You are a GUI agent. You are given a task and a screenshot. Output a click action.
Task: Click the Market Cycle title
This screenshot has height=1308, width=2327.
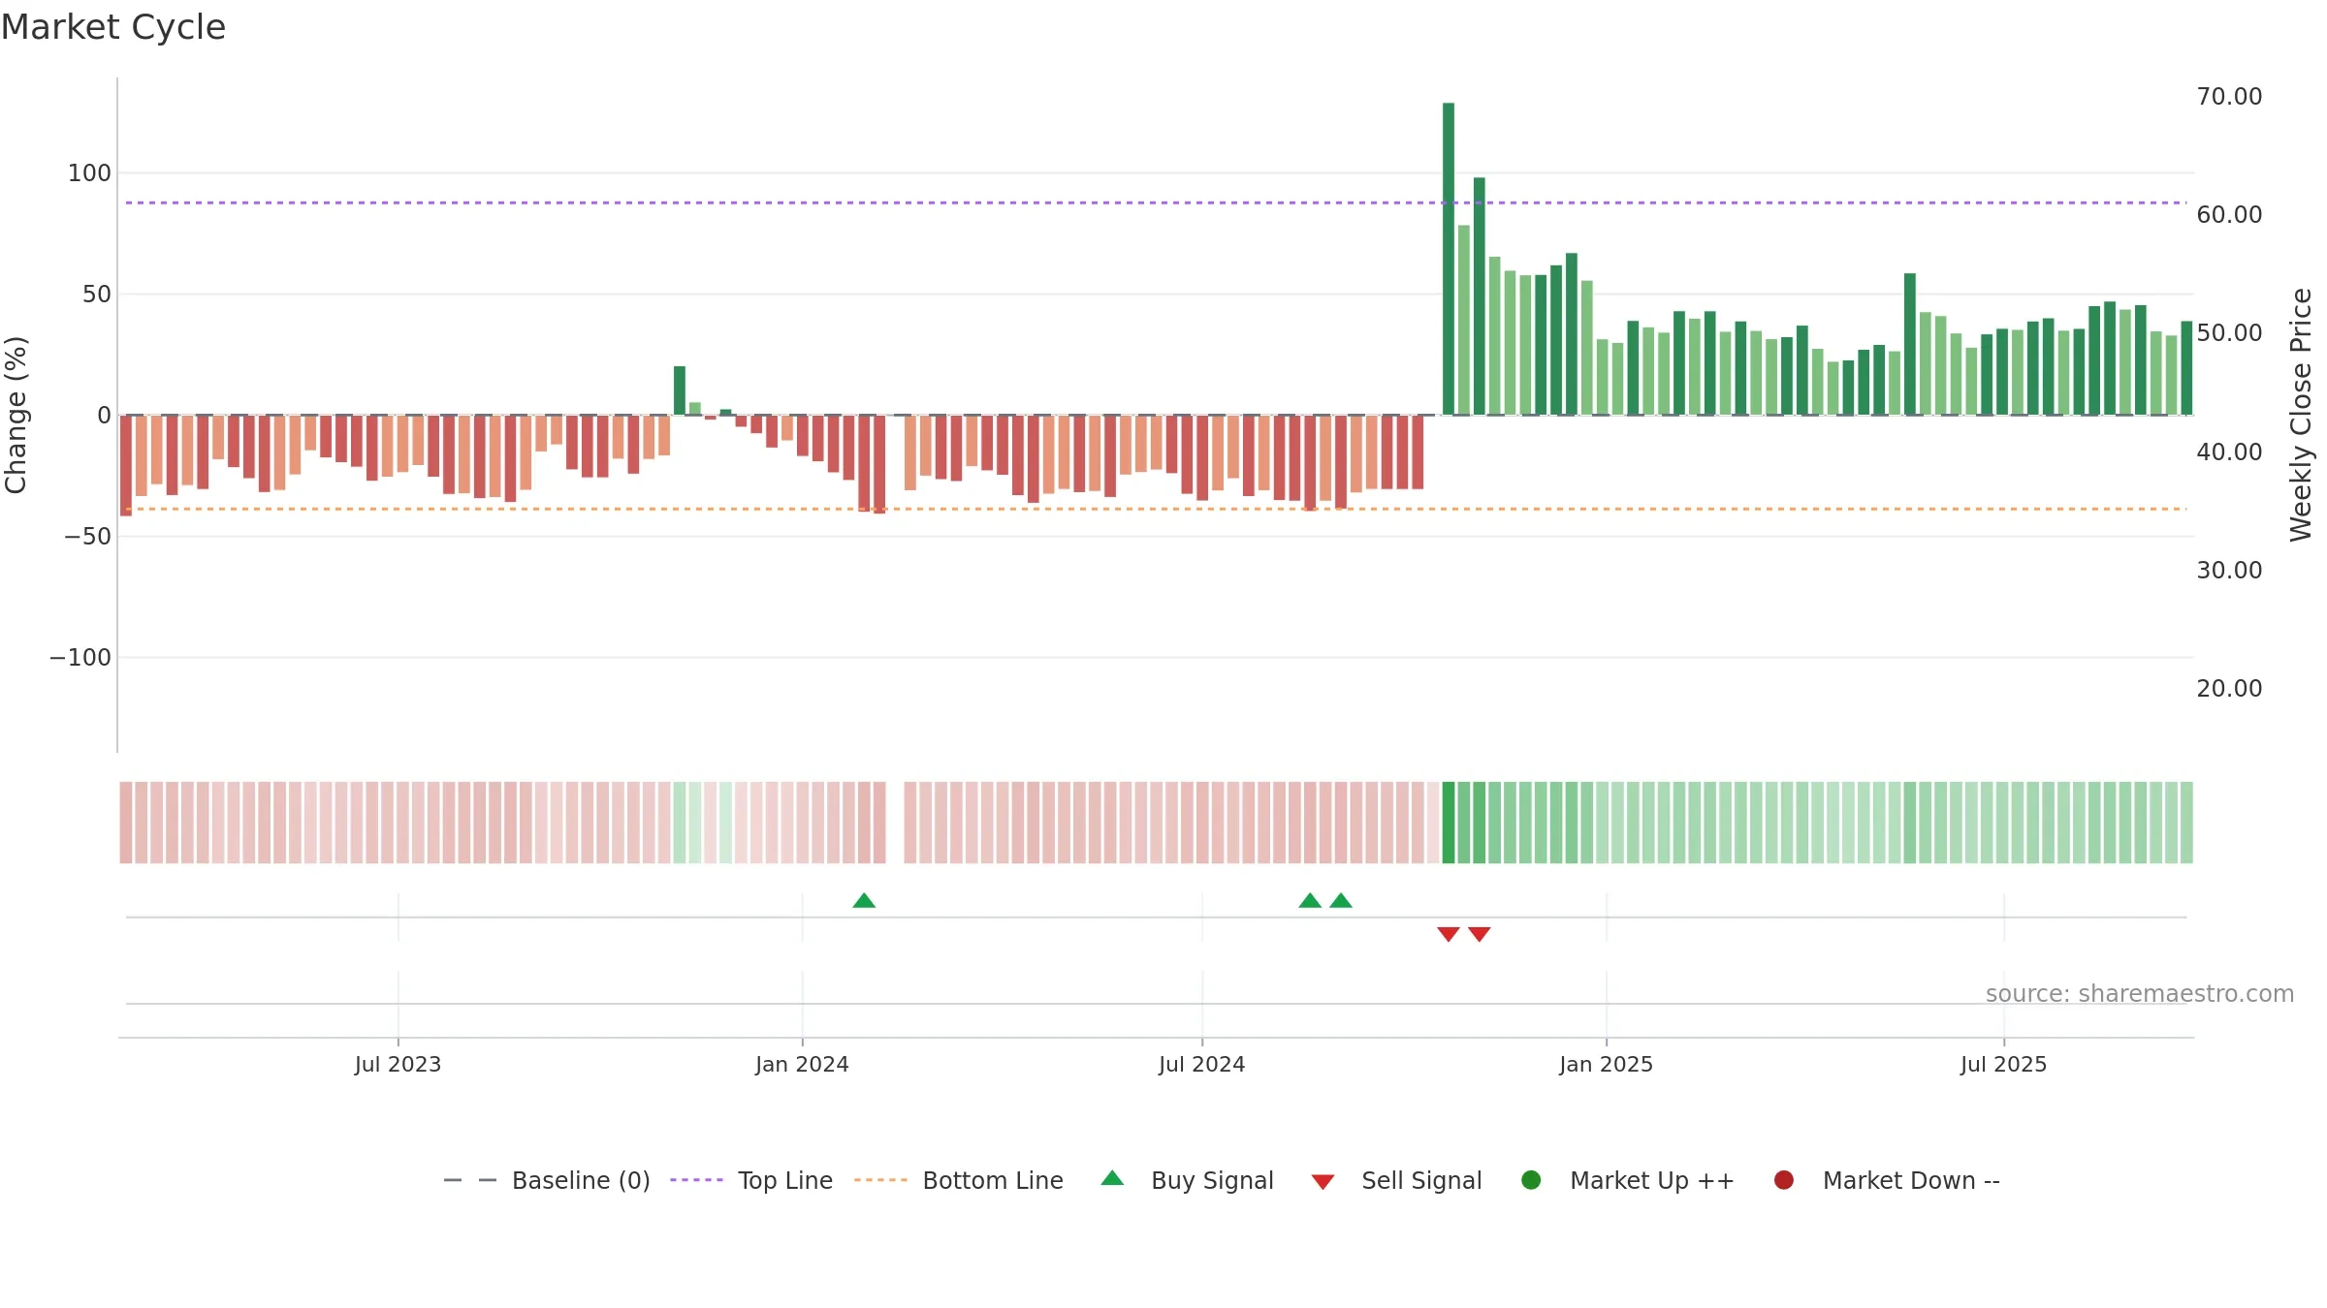click(x=113, y=27)
